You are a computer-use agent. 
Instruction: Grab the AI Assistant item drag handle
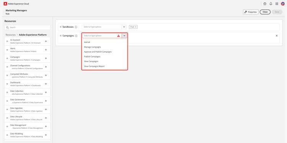click(7, 41)
